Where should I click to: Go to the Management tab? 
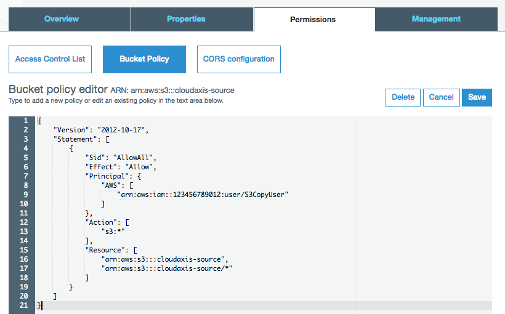coord(436,19)
